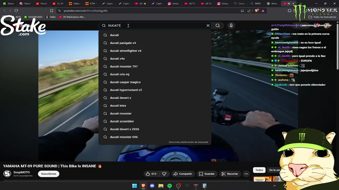Open File Explorer from the taskbar
The width and height of the screenshot is (339, 190).
click(x=161, y=186)
